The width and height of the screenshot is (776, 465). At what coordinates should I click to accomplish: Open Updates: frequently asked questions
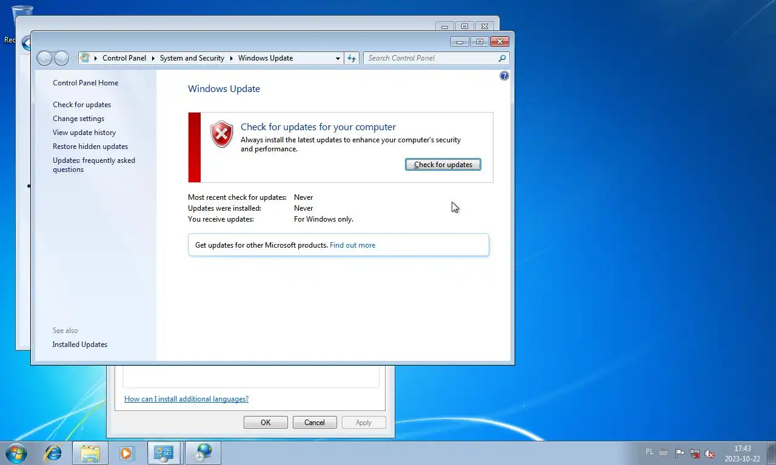tap(94, 165)
